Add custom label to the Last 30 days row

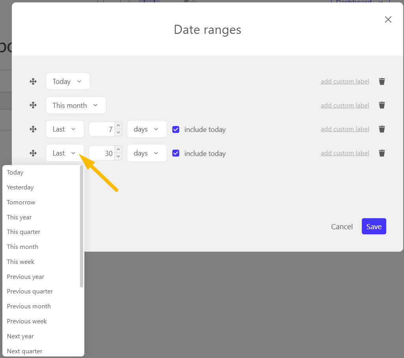(x=345, y=153)
